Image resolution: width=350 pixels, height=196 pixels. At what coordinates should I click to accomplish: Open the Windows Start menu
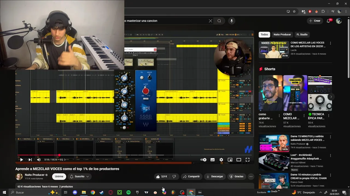pyautogui.click(x=4, y=192)
